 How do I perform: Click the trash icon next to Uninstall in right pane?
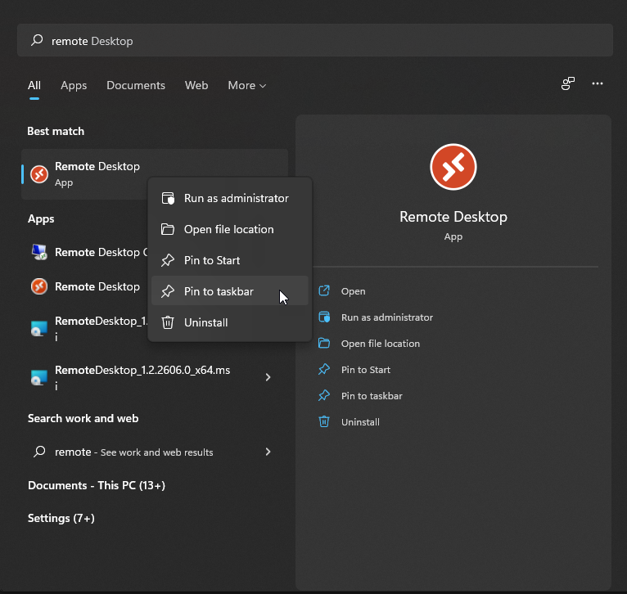324,422
